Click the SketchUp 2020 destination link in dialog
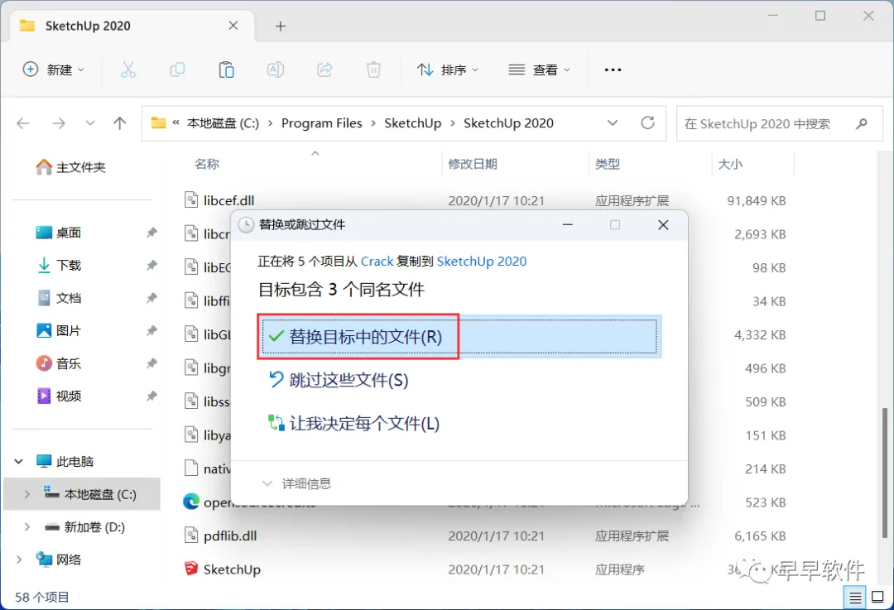 coord(482,261)
